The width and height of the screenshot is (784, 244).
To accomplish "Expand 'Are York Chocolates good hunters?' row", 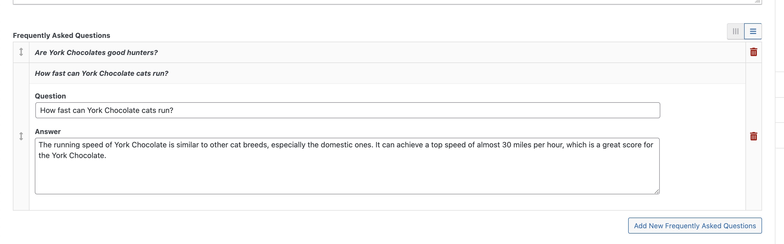I will point(96,53).
